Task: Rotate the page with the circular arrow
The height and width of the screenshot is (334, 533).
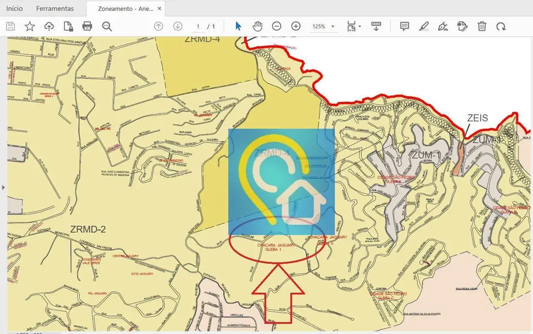Action: [501, 26]
